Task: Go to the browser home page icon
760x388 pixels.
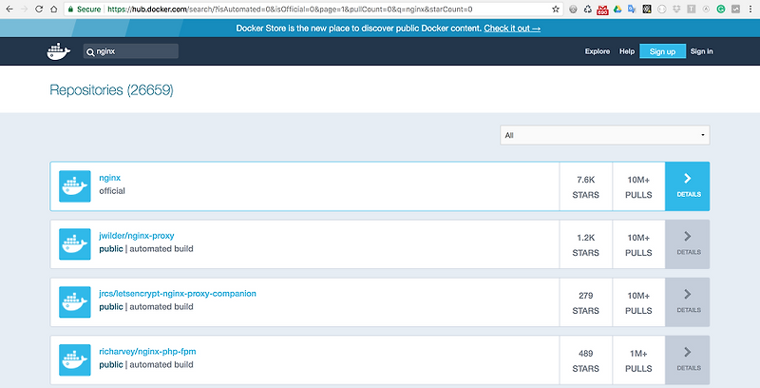Action: [x=54, y=10]
